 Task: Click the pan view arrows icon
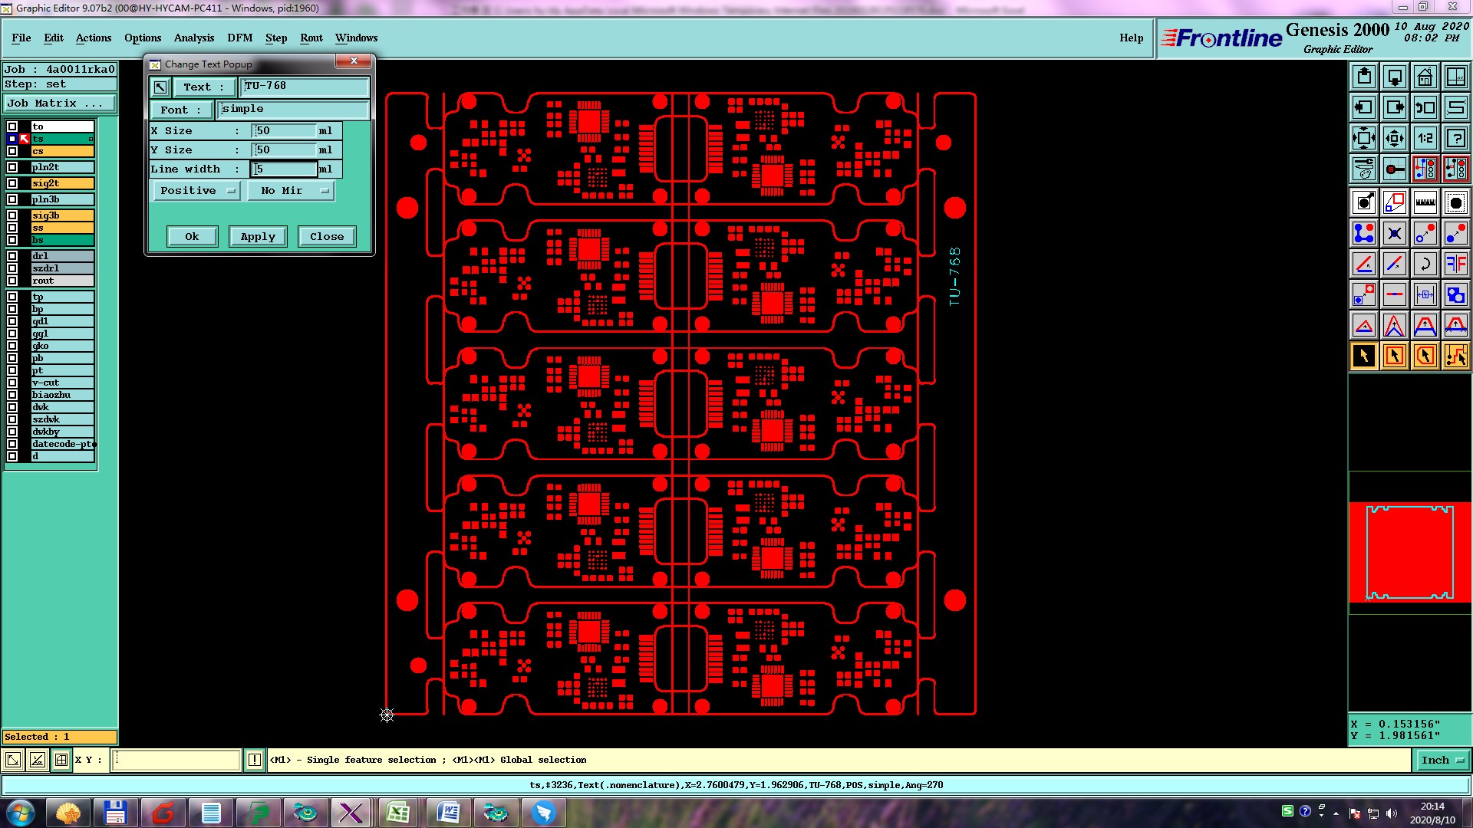[x=1394, y=139]
